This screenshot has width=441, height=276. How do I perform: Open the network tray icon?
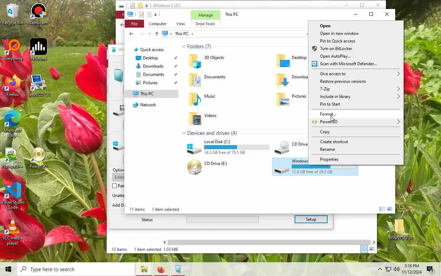click(388, 269)
